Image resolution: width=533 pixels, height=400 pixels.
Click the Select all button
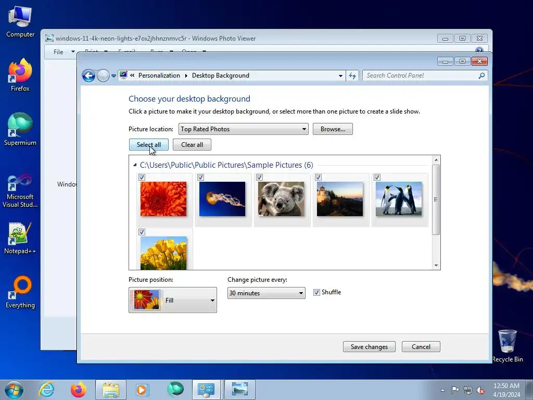149,145
